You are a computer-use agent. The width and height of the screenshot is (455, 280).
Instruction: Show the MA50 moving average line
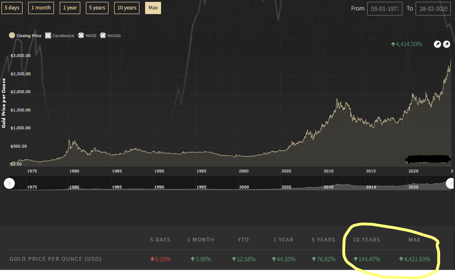coord(81,36)
